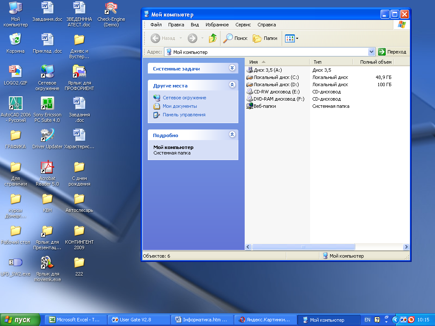Click the help question mark tray icon
Screen dimensions: 435x326
pos(377,320)
